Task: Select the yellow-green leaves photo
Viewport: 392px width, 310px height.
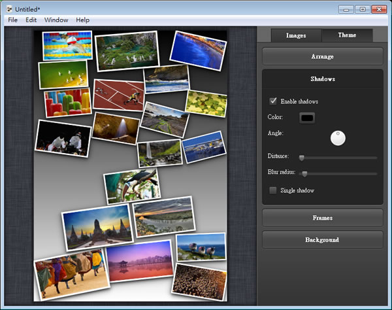Action: [x=206, y=103]
